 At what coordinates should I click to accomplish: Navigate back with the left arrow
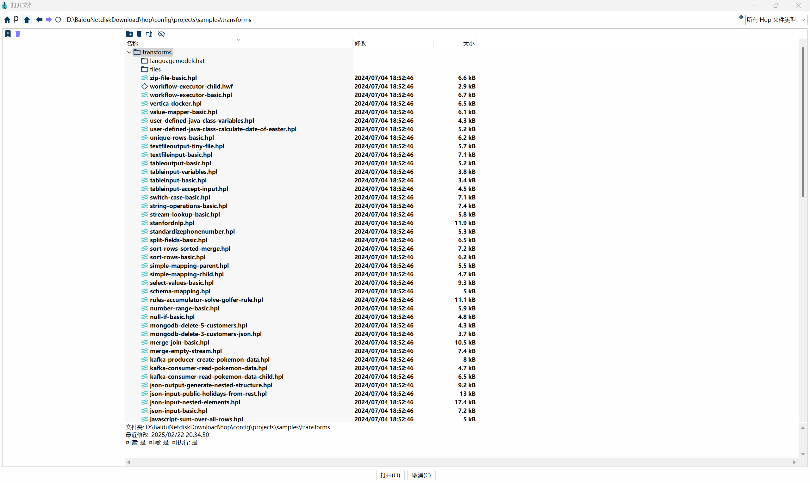coord(39,20)
